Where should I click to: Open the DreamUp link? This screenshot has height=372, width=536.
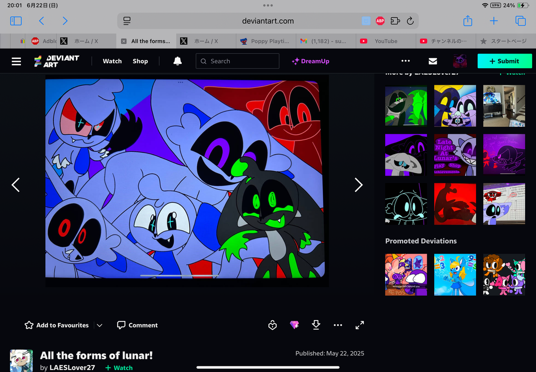point(310,61)
